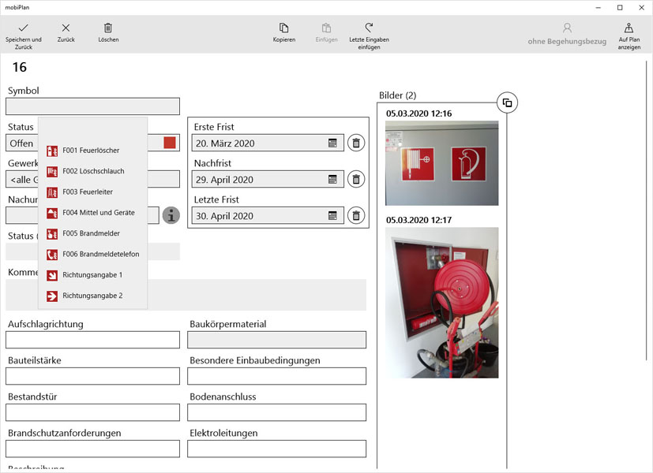Close the mobiPlan window
This screenshot has height=473, width=653.
[642, 7]
